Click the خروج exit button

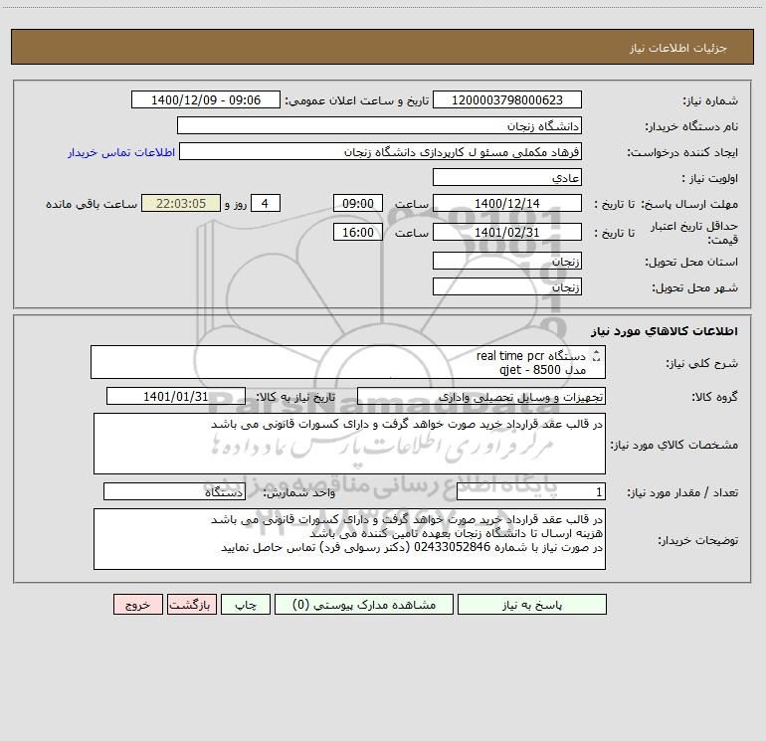click(137, 605)
